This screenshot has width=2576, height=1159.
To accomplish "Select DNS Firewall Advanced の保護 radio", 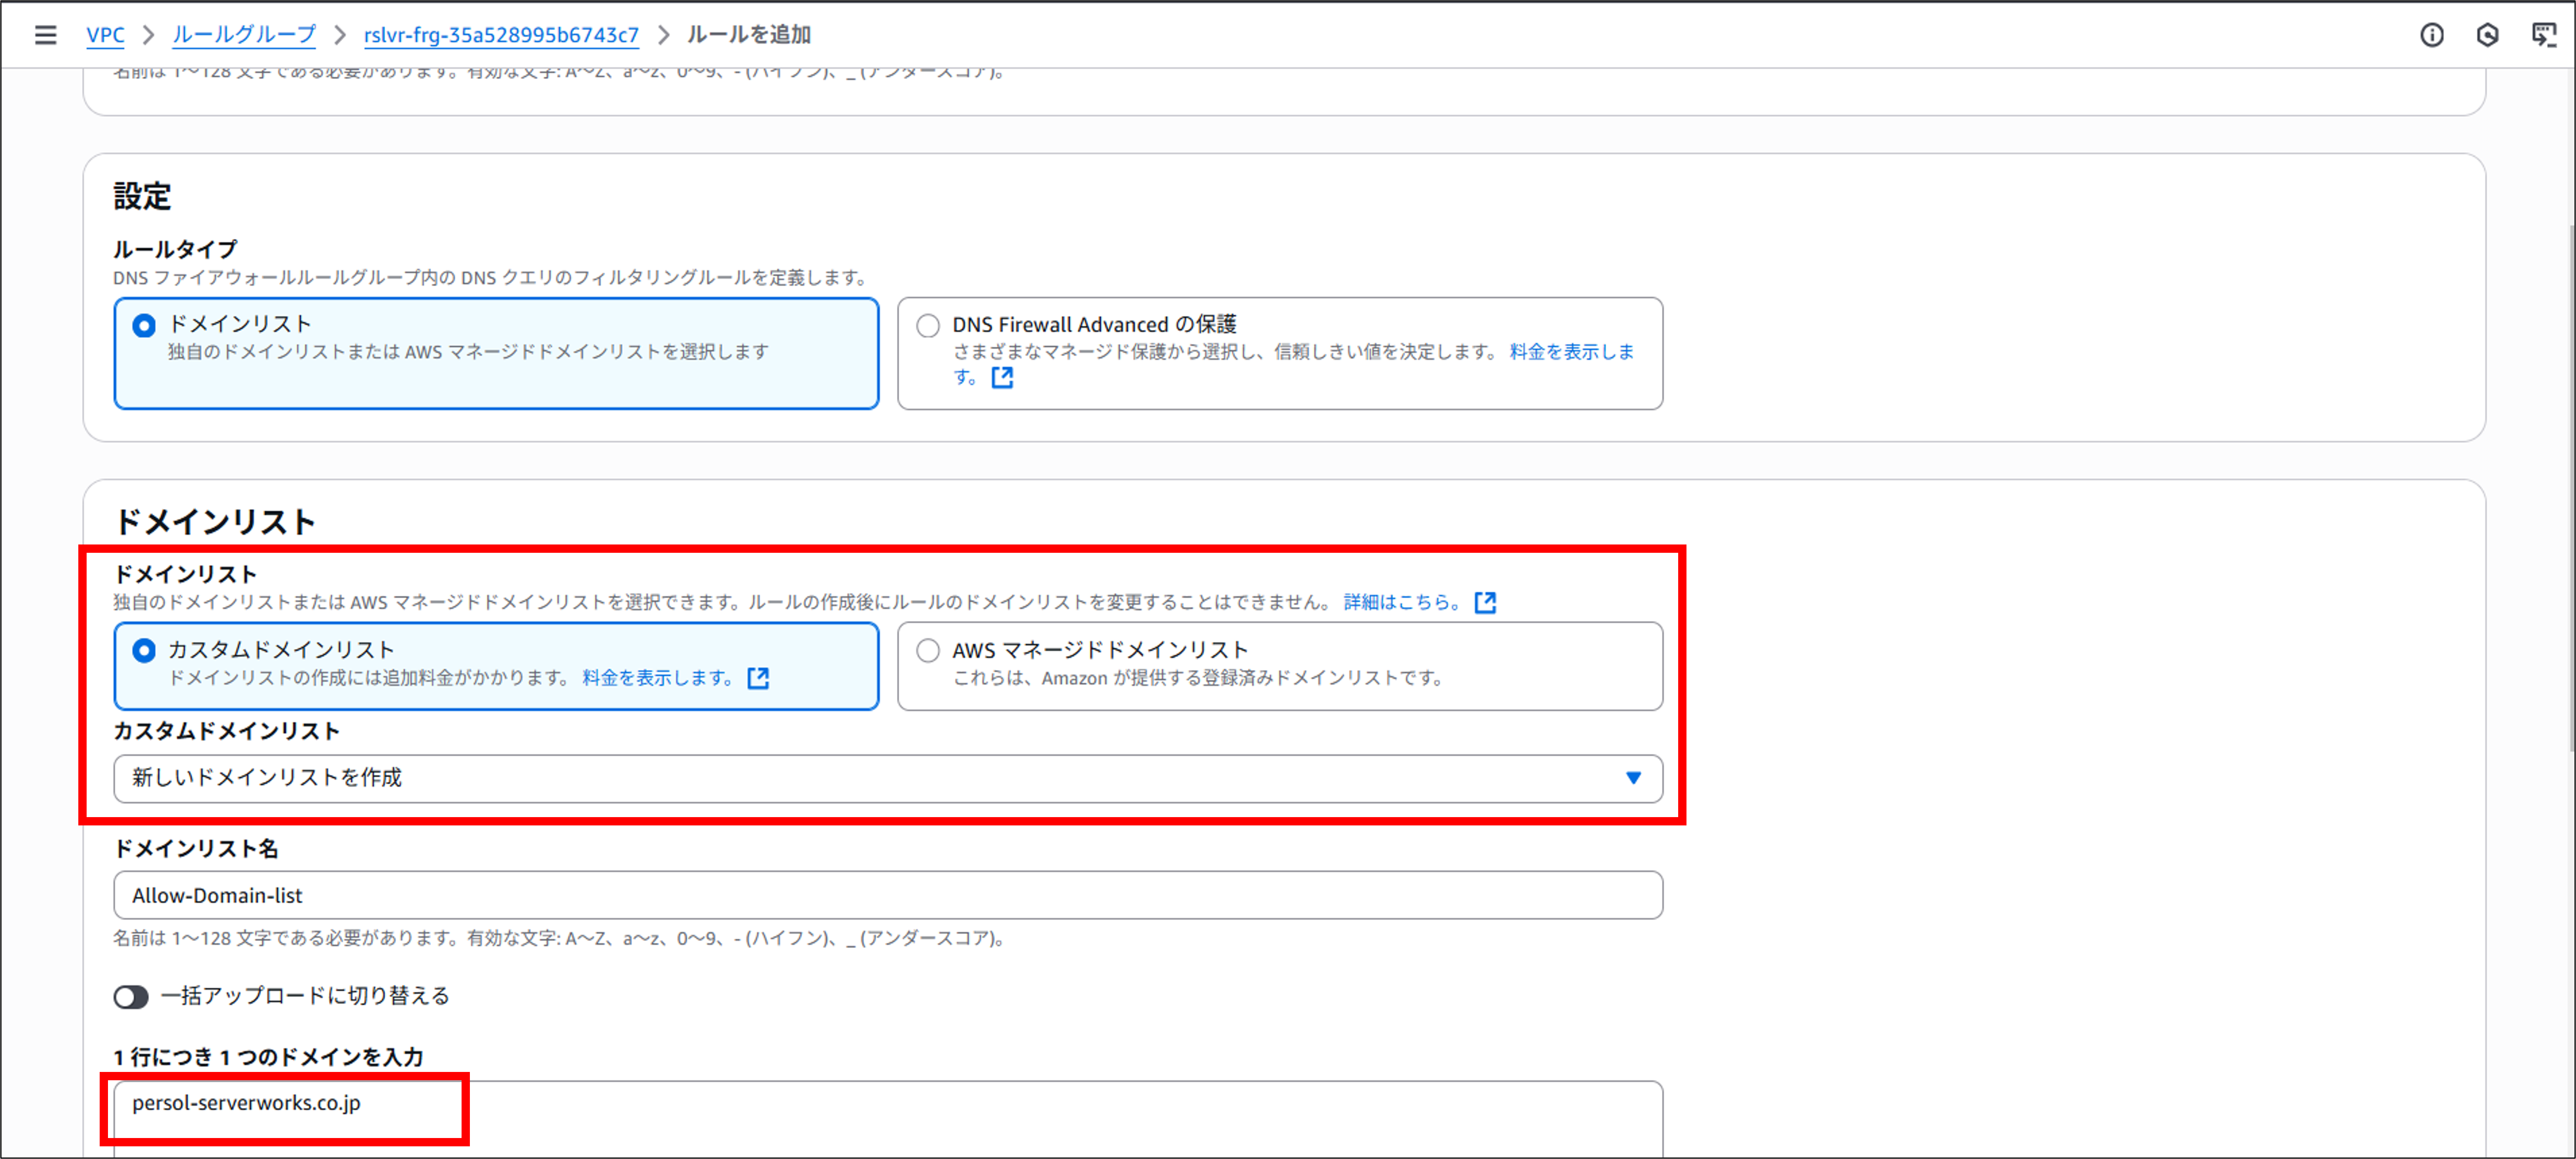I will tap(928, 325).
